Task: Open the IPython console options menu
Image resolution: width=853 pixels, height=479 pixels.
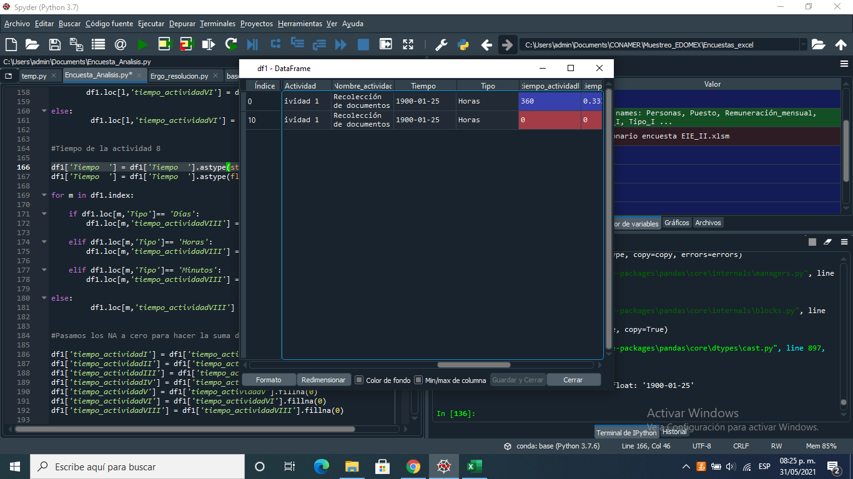Action: pos(844,241)
